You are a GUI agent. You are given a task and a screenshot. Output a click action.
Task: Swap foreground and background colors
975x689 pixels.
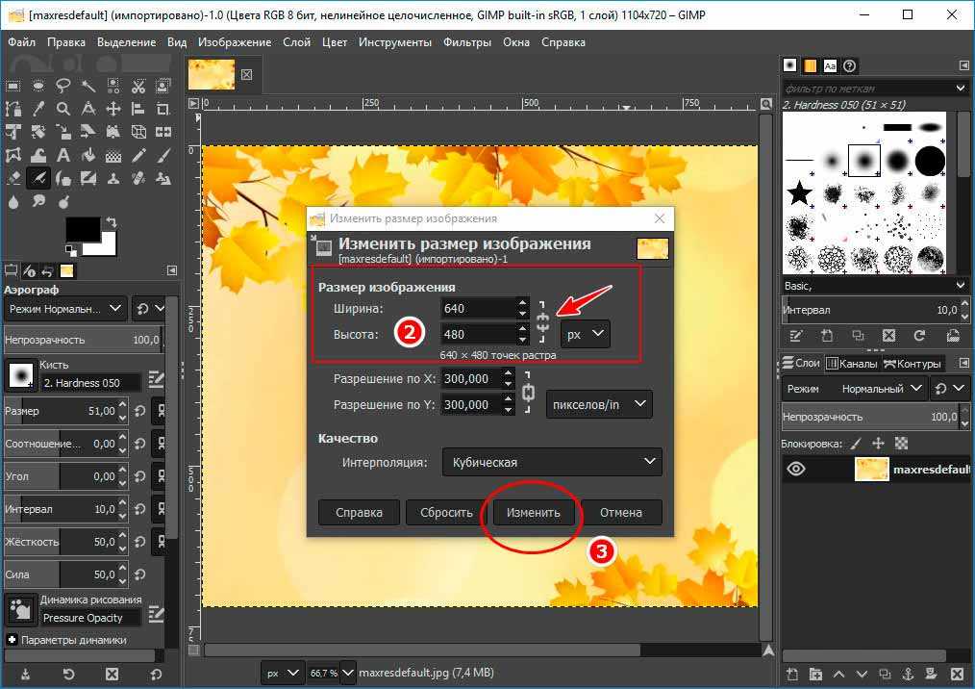point(112,221)
